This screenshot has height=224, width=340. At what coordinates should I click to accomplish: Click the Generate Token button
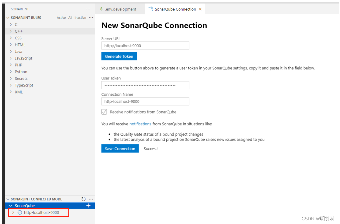pos(119,56)
